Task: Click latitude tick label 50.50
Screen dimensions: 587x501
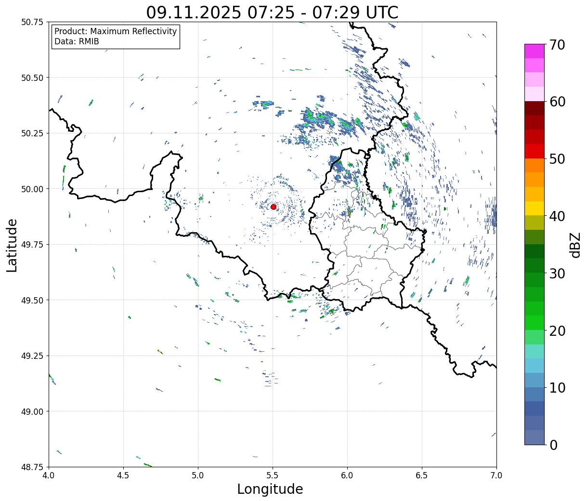Action: pyautogui.click(x=32, y=78)
